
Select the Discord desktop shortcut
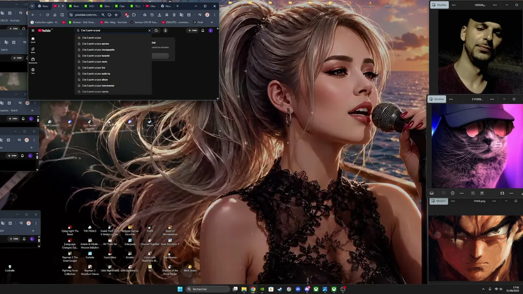[130, 123]
